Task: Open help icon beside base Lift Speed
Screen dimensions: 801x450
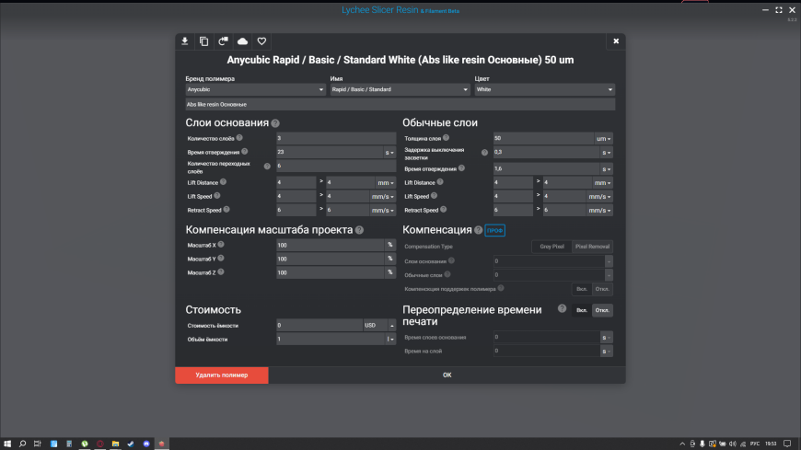Action: 217,196
